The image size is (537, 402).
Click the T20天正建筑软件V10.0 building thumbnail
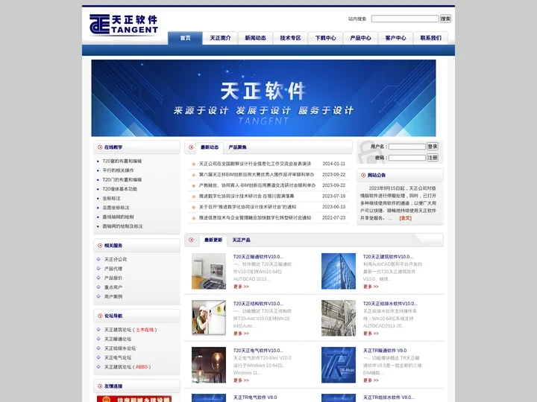pyautogui.click(x=339, y=271)
